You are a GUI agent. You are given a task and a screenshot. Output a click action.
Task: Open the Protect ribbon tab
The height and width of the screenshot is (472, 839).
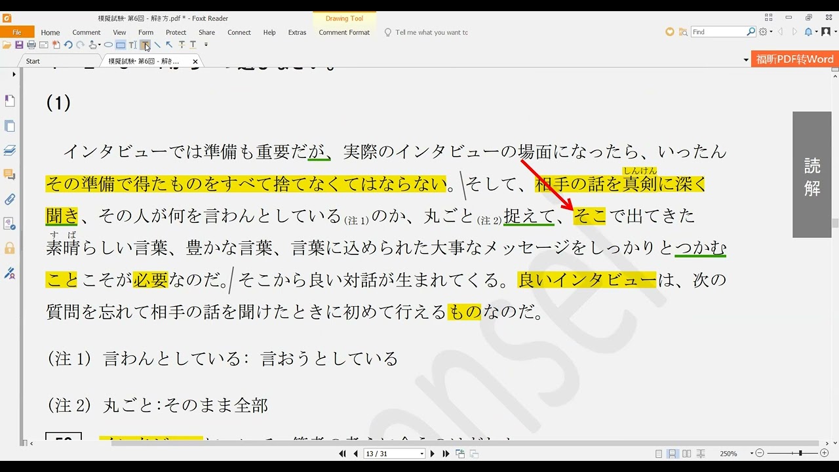[x=176, y=32]
